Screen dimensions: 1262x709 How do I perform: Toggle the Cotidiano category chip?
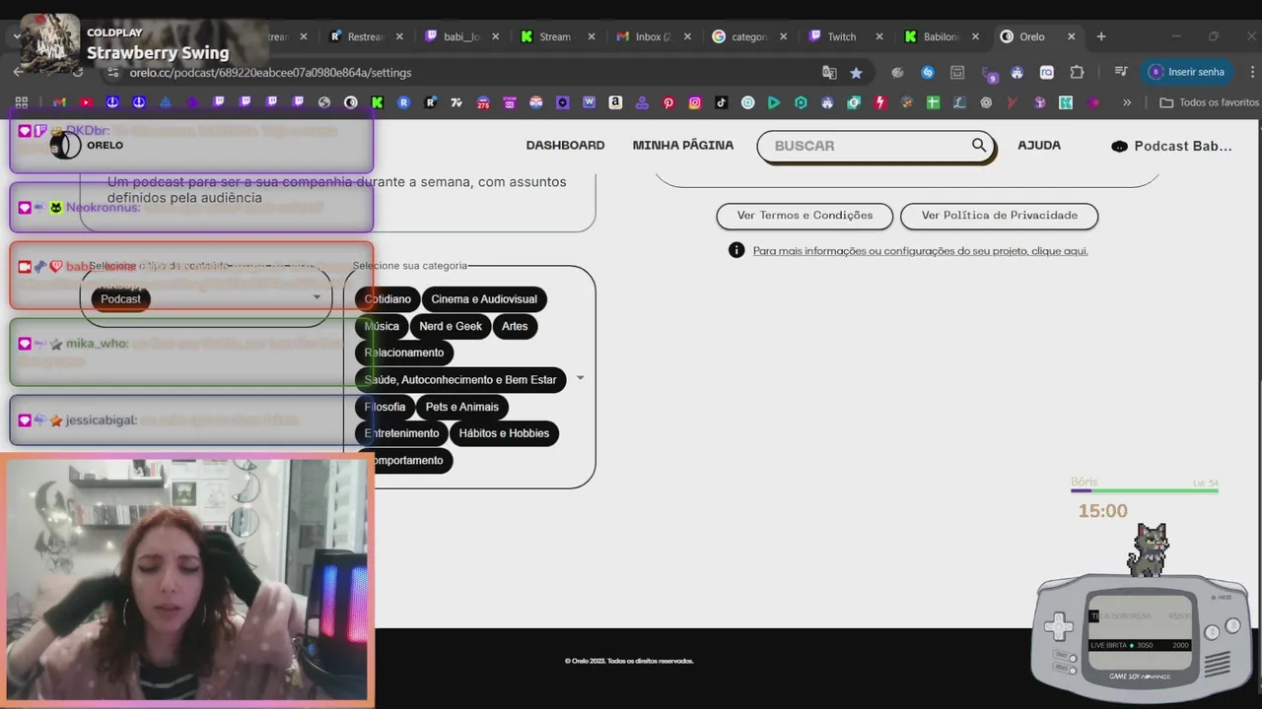tap(387, 299)
